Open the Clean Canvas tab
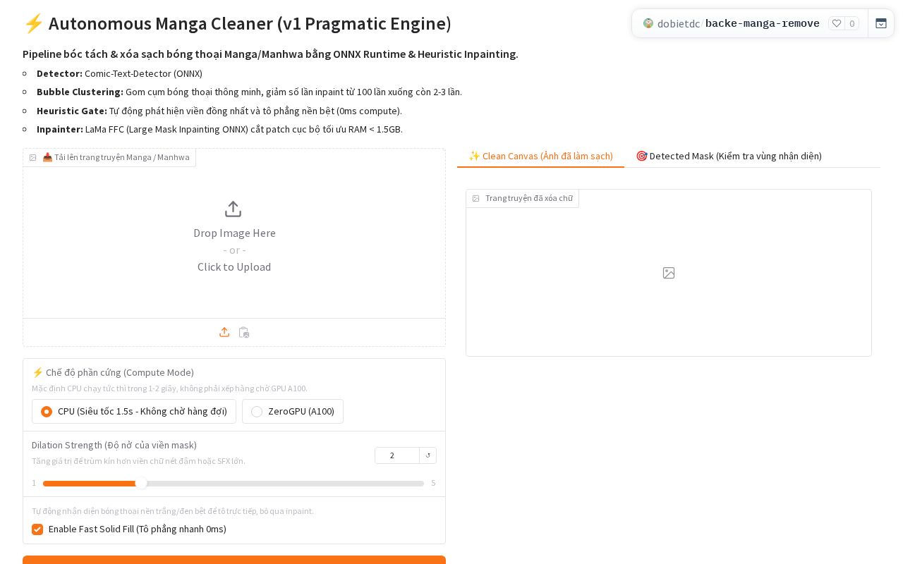Viewport: 903px width, 564px height. tap(540, 156)
